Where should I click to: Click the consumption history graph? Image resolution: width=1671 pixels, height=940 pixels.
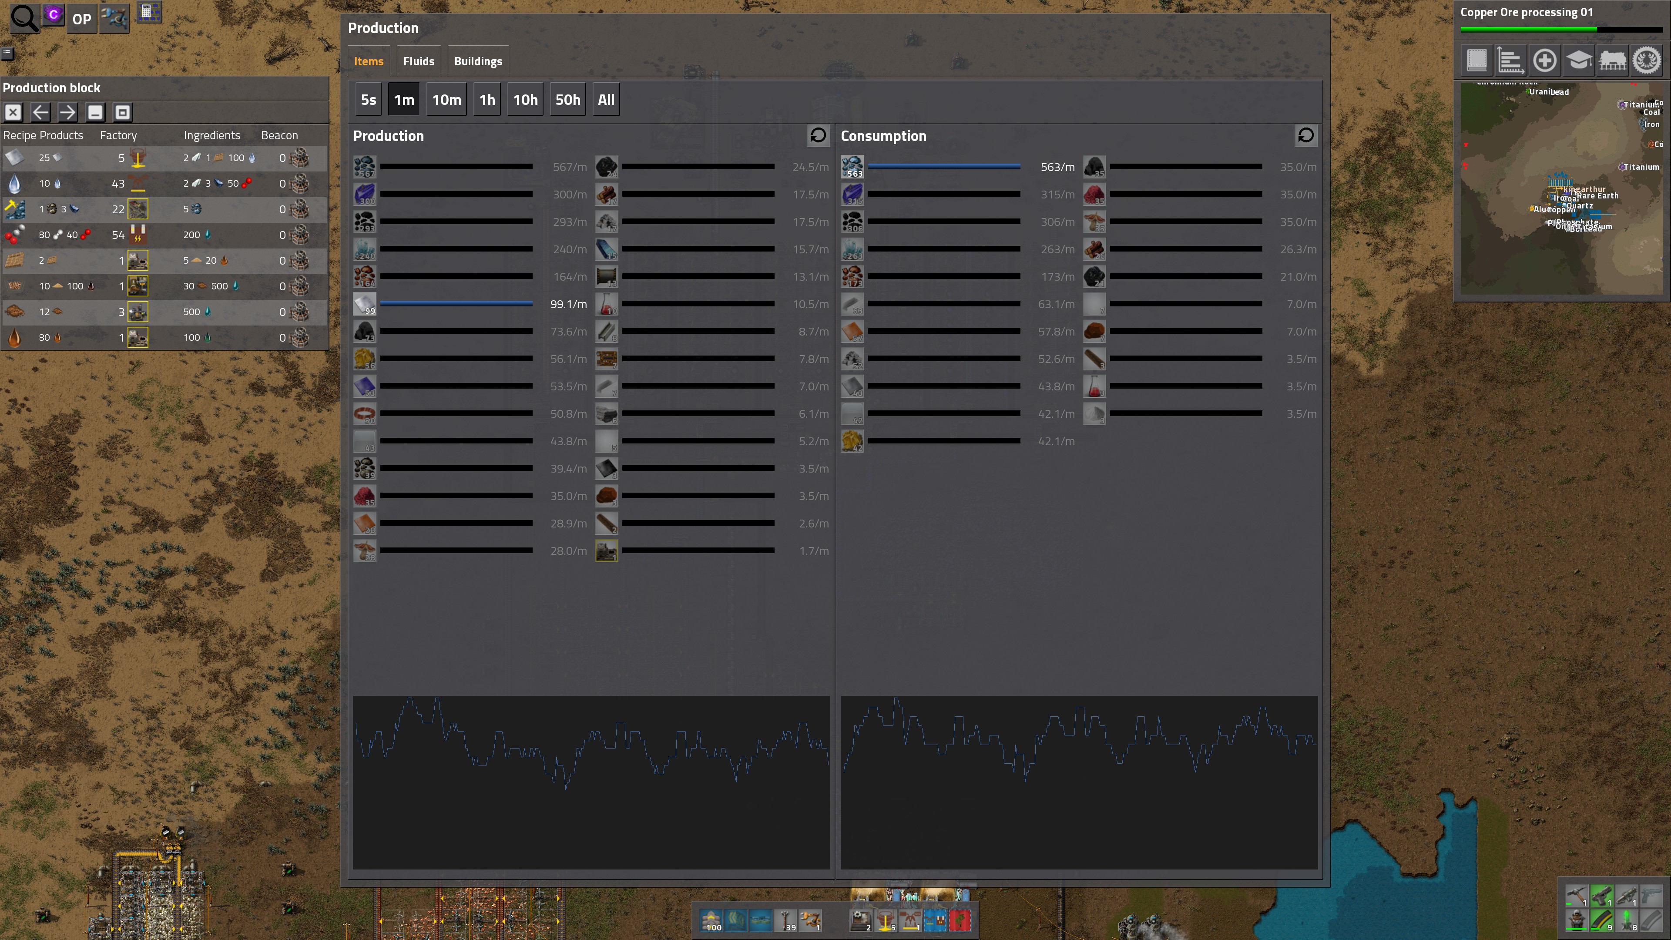pyautogui.click(x=1079, y=782)
